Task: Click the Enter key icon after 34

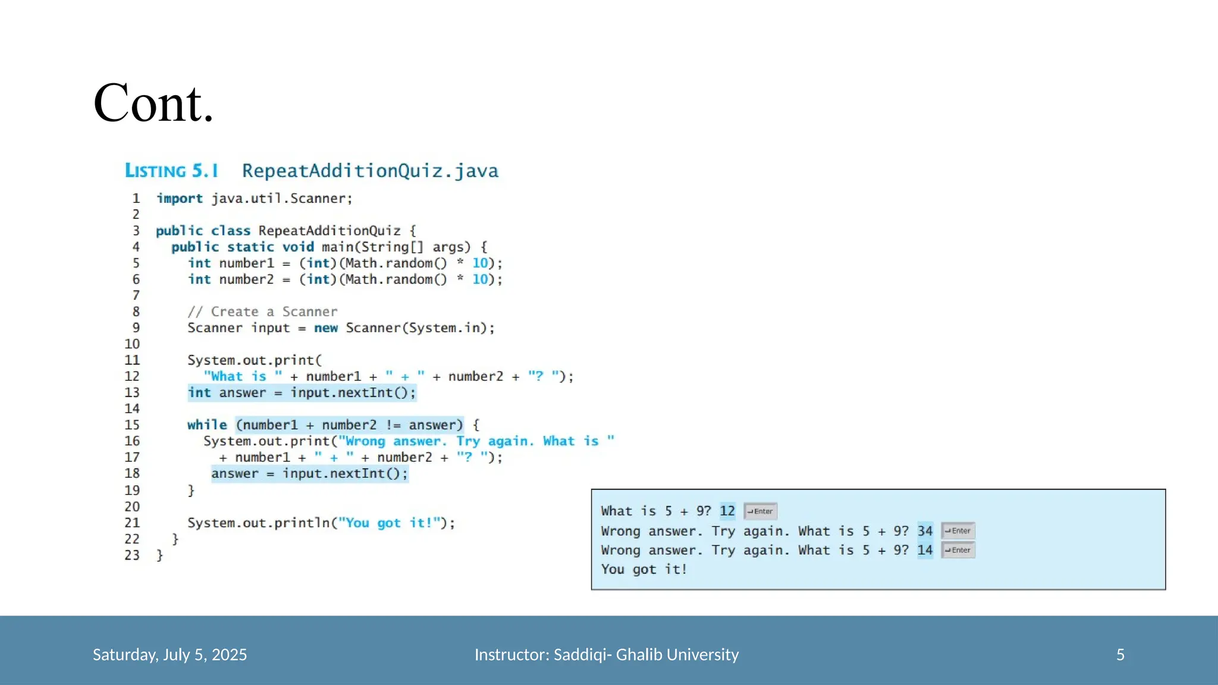Action: (x=958, y=531)
